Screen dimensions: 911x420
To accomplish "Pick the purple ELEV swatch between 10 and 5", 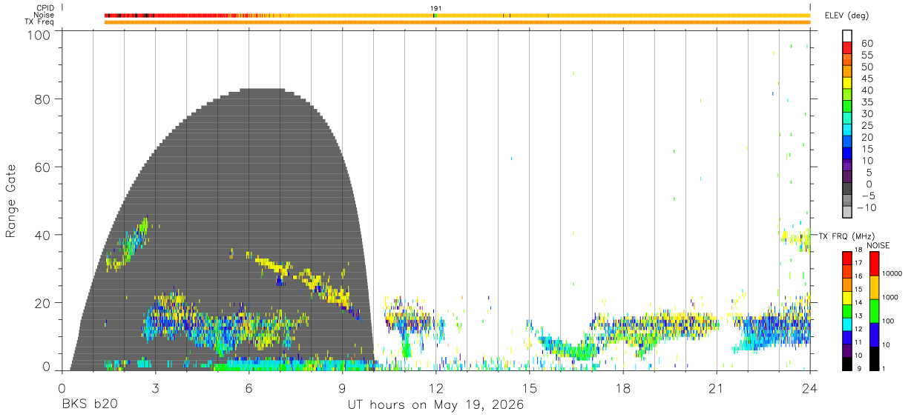I will [847, 167].
